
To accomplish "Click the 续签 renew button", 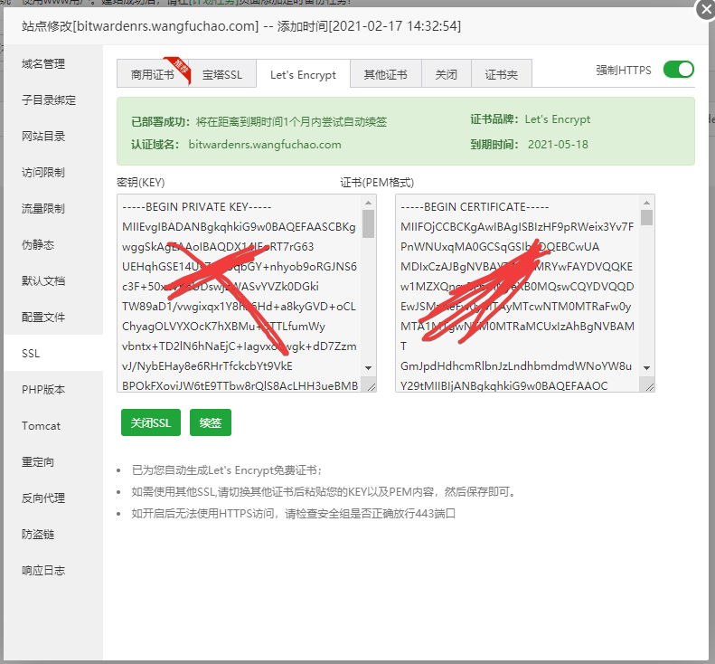I will pyautogui.click(x=211, y=422).
